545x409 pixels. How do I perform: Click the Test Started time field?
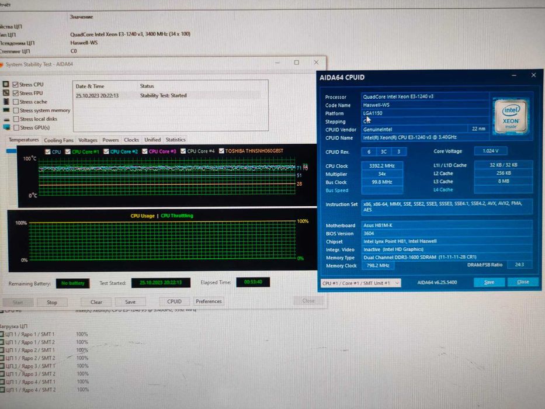tap(161, 283)
